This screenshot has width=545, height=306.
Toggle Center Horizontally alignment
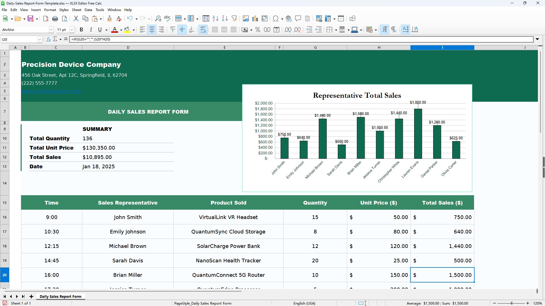152,30
